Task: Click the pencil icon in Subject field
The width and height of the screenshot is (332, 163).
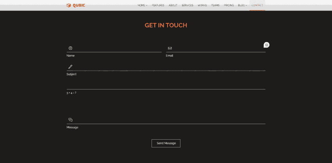Action: click(70, 67)
